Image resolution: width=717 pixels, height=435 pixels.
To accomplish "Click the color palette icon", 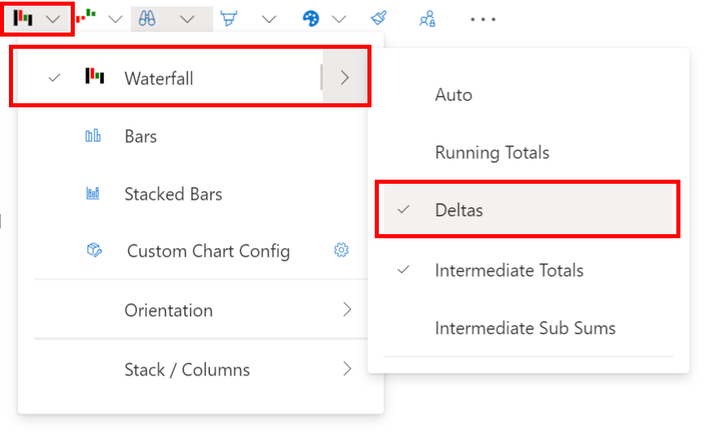I will (x=311, y=19).
